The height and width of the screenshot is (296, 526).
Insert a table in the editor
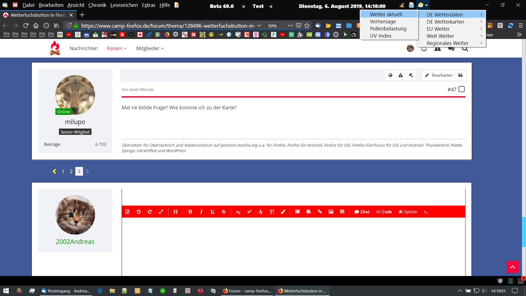point(342,212)
